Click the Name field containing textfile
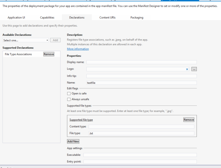Screen dimensions: 221x168 pyautogui.click(x=141, y=83)
